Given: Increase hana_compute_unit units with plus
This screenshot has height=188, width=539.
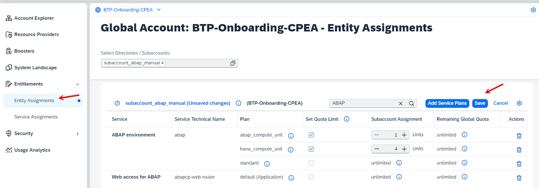Looking at the screenshot, I should click(404, 149).
